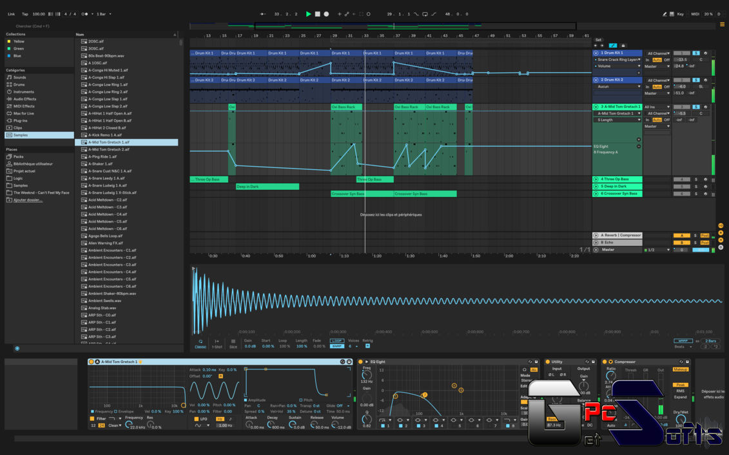Toggle the arrangement loop switch icon

425,14
